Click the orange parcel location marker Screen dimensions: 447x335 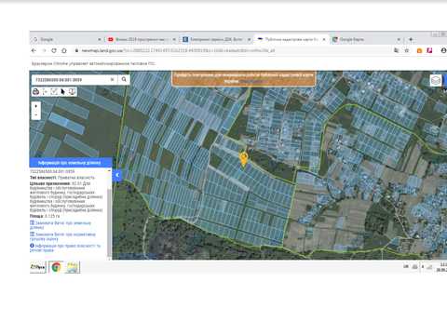point(244,159)
